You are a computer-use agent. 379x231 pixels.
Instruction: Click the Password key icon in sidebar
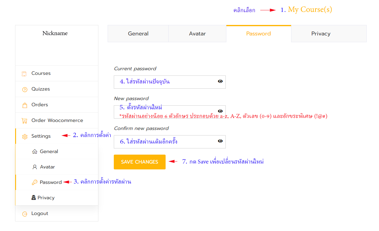pos(35,182)
